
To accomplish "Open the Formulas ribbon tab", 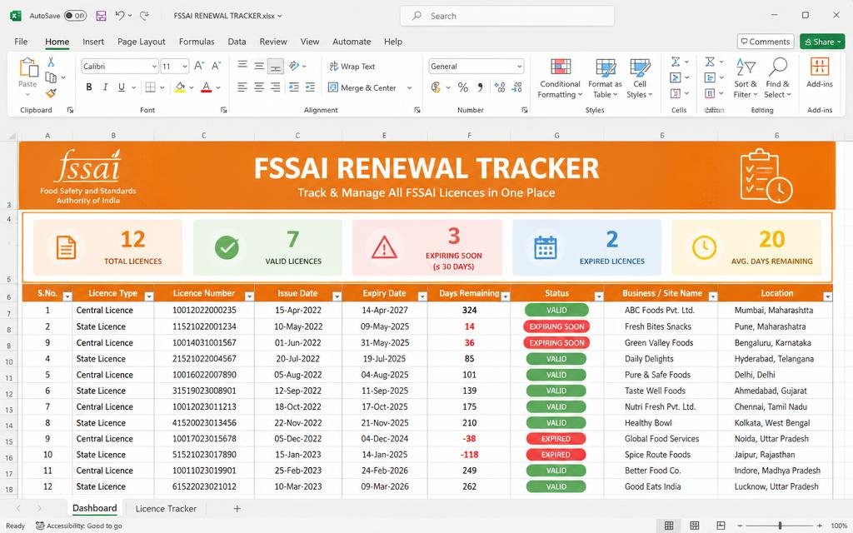I will point(197,42).
